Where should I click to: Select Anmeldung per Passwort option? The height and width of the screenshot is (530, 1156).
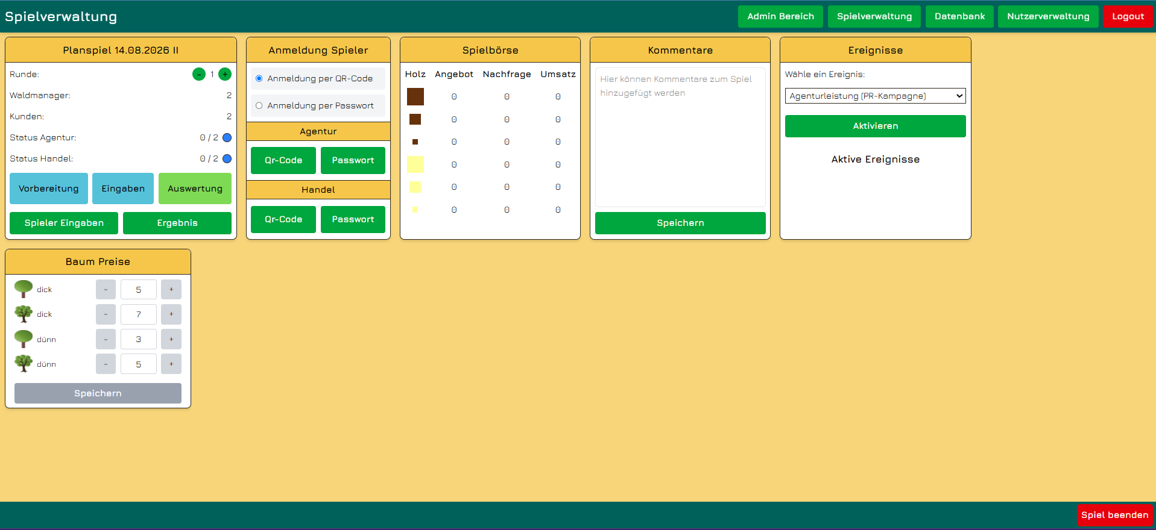259,105
